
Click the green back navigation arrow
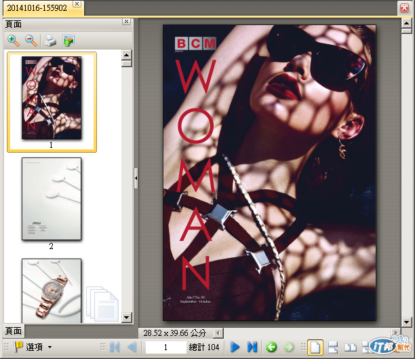click(x=271, y=347)
